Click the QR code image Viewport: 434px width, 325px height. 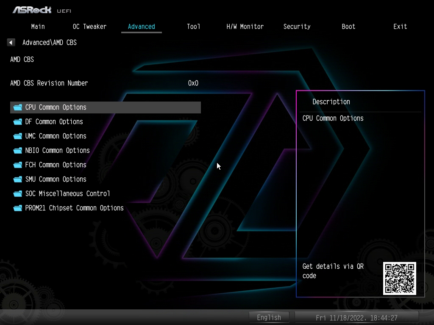coord(399,278)
